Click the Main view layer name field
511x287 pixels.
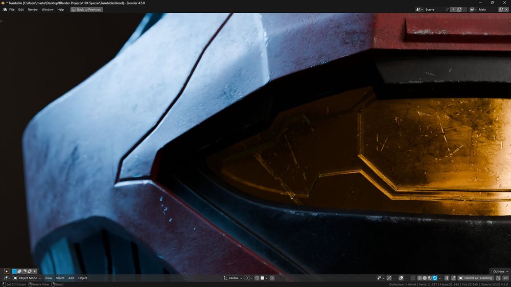click(x=488, y=9)
